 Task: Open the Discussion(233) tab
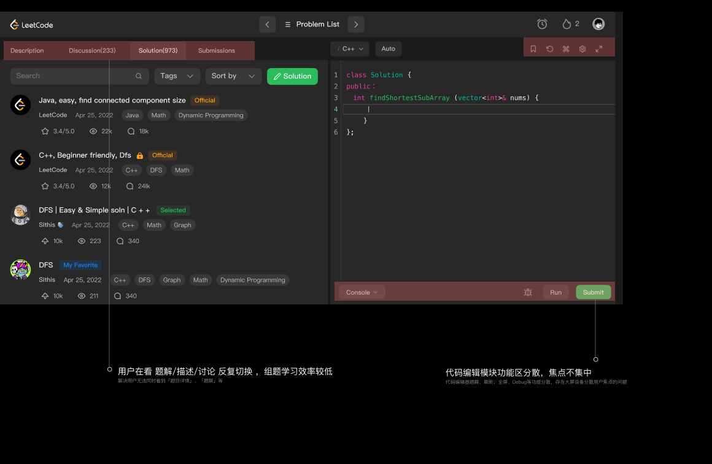pyautogui.click(x=92, y=51)
